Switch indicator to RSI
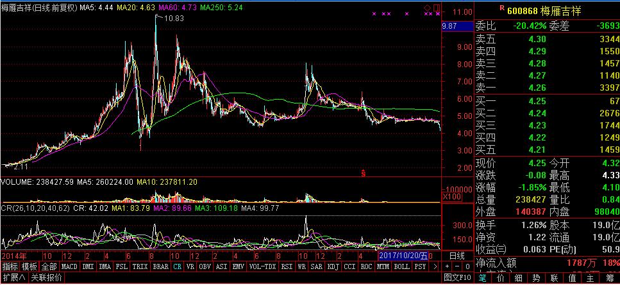This screenshot has height=285, width=620. [287, 266]
